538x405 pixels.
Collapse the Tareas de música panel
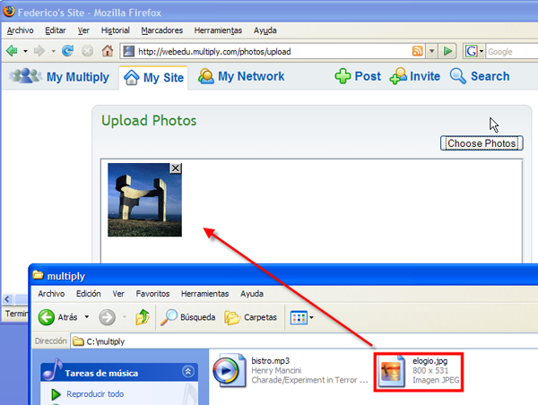click(187, 372)
